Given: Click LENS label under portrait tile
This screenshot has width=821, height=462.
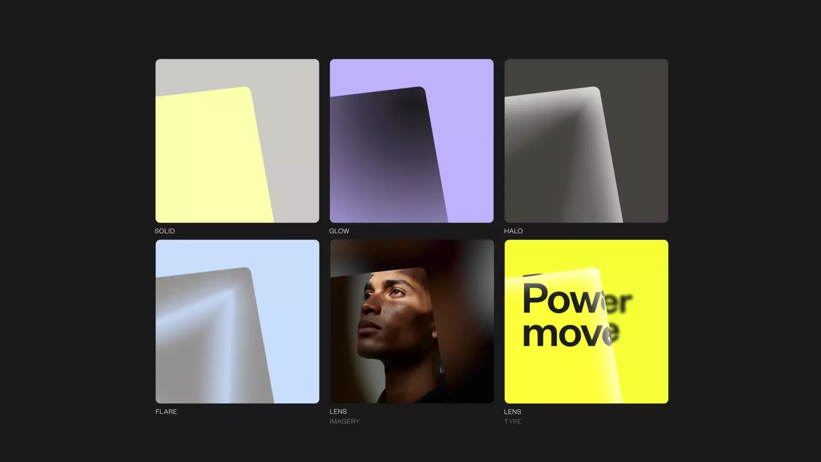Looking at the screenshot, I should tap(338, 412).
